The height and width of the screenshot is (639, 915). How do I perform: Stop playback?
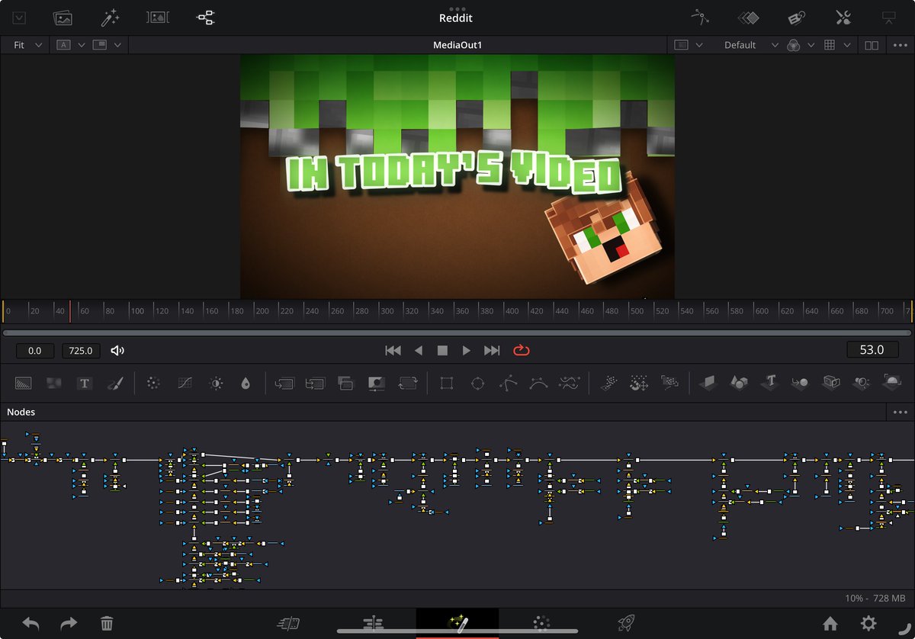[442, 351]
